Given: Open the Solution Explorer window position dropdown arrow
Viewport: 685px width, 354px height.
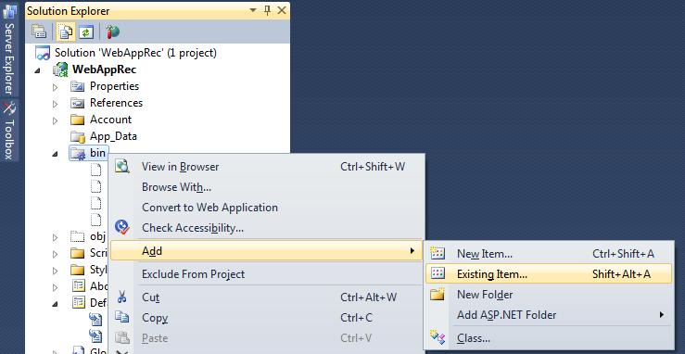Looking at the screenshot, I should pos(253,10).
